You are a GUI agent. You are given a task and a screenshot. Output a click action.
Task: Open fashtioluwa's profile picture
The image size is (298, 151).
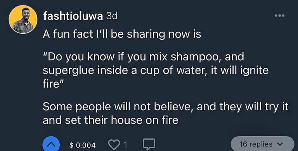[23, 19]
